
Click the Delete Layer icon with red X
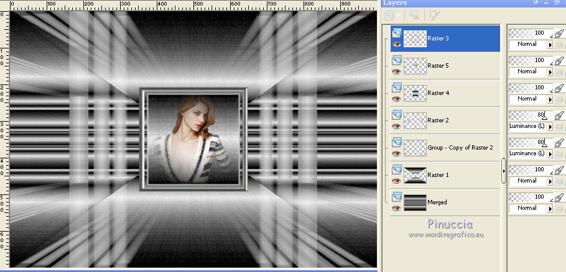tap(414, 15)
